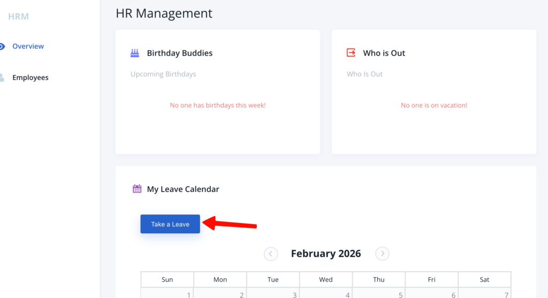Click the HR Management page title
This screenshot has height=298, width=548.
[164, 13]
